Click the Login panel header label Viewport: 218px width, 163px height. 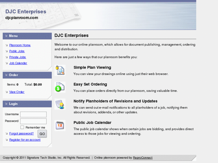pyautogui.click(x=13, y=104)
